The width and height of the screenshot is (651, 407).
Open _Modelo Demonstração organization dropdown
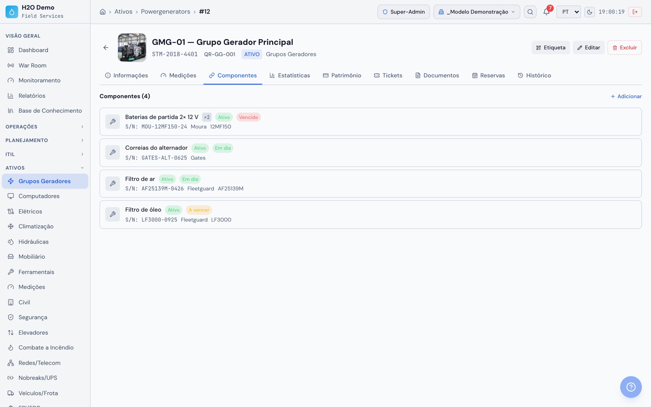click(x=476, y=12)
